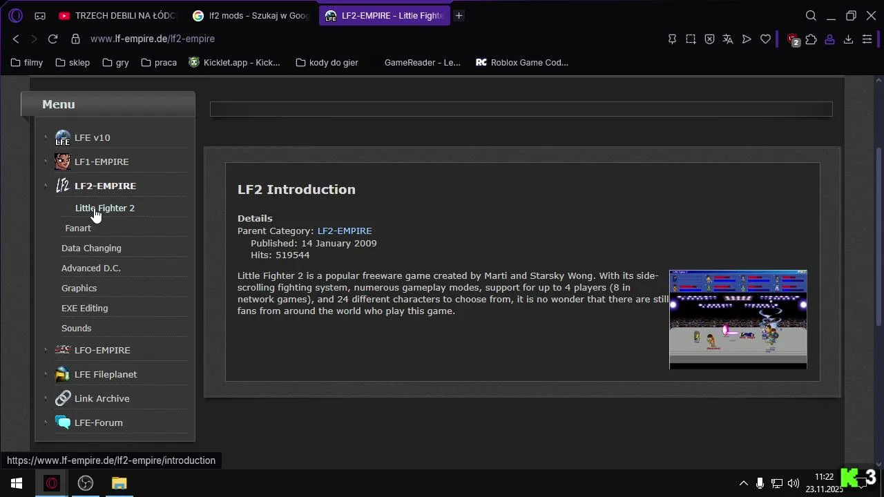
Task: Click the LFE-Forum speech bubble icon
Action: coord(63,422)
